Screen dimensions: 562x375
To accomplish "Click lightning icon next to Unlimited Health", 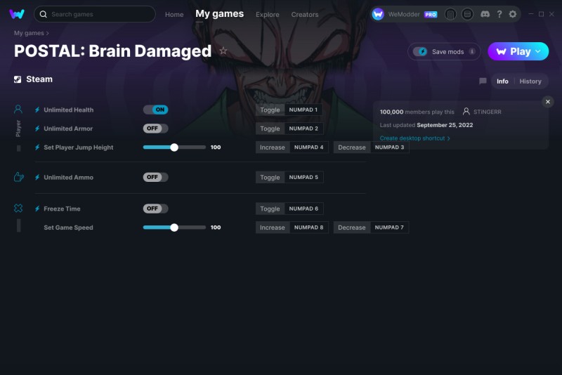I will click(37, 110).
